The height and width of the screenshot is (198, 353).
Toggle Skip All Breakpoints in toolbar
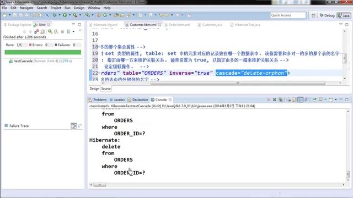coord(47,15)
